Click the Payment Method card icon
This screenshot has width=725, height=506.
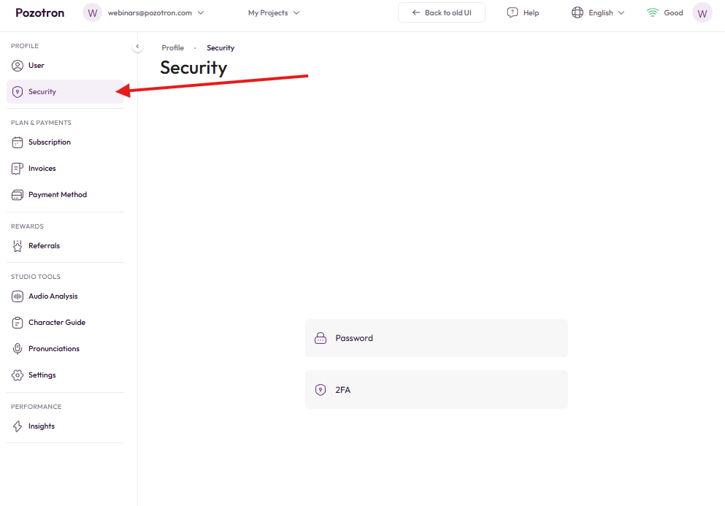[x=18, y=195]
